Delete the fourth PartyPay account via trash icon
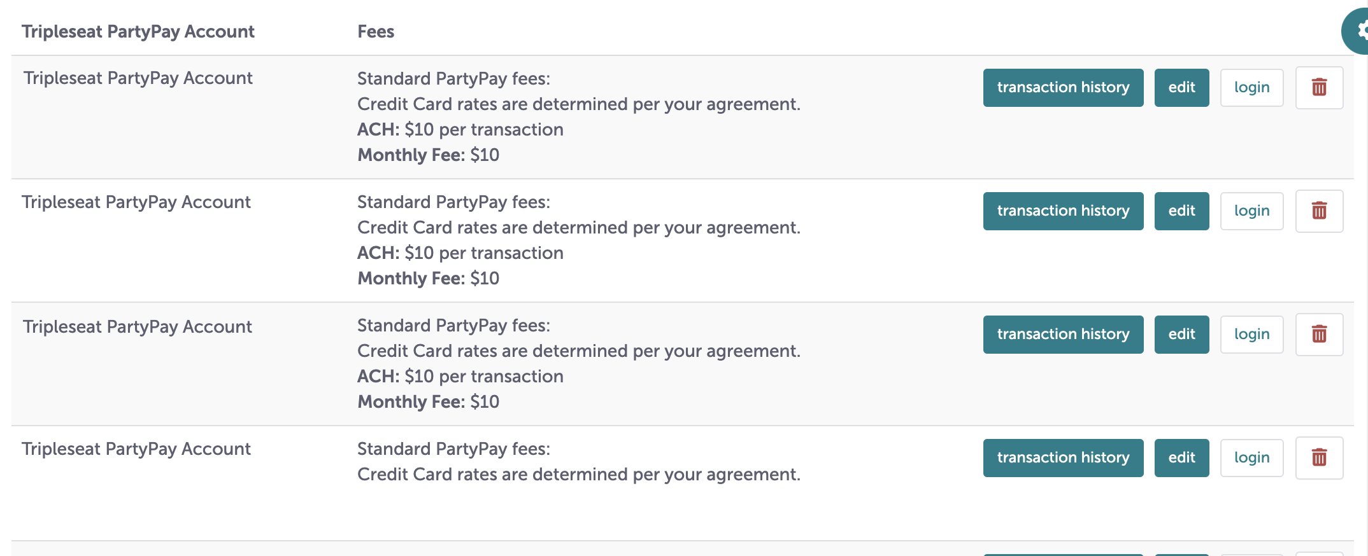This screenshot has height=556, width=1368. coord(1319,457)
